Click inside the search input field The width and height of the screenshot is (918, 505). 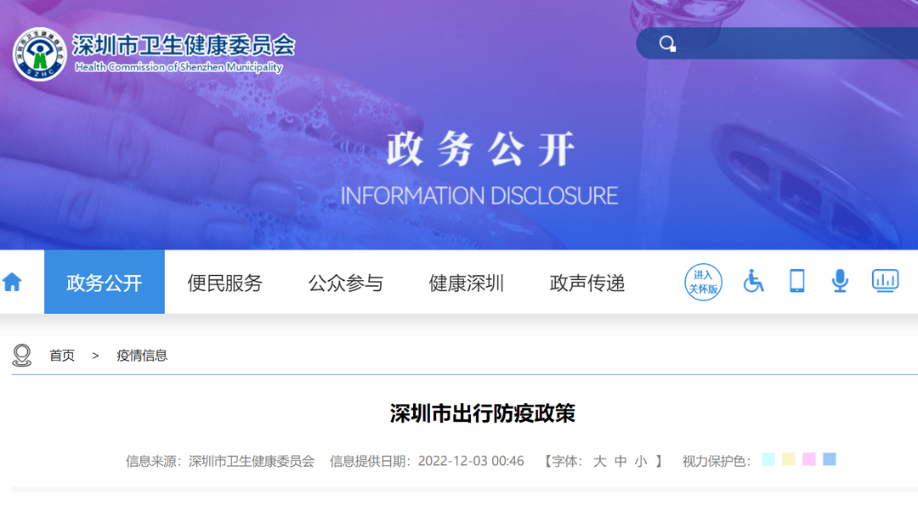(790, 43)
